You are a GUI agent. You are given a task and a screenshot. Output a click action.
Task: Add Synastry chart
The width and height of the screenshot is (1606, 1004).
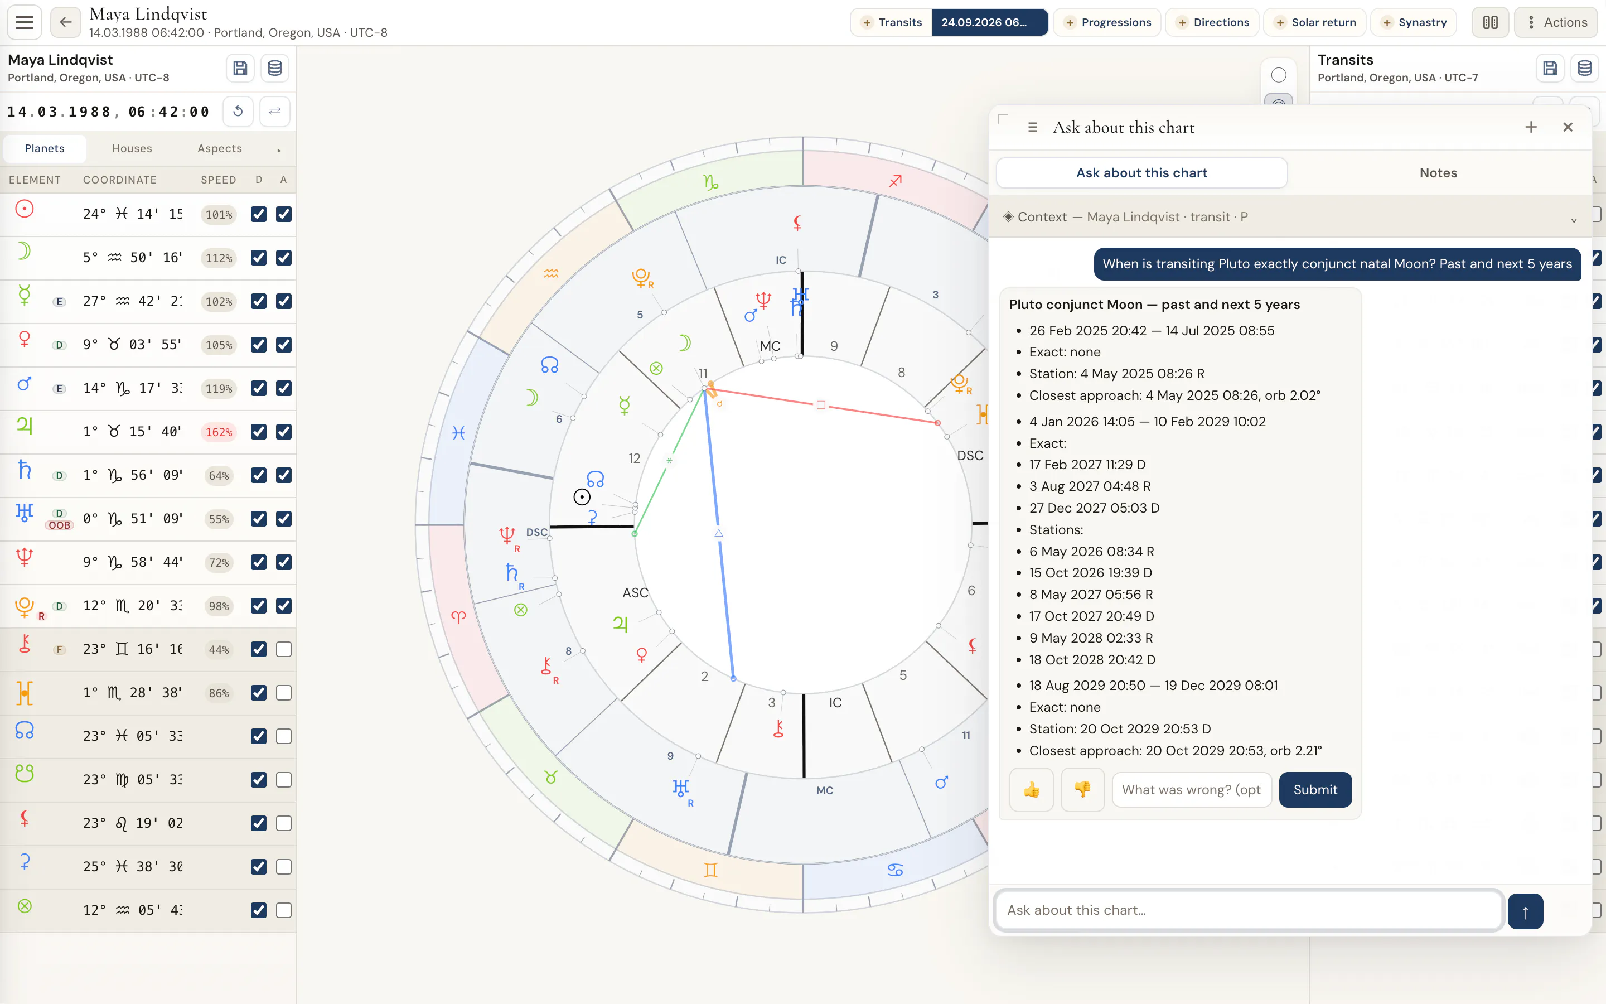click(x=1414, y=22)
